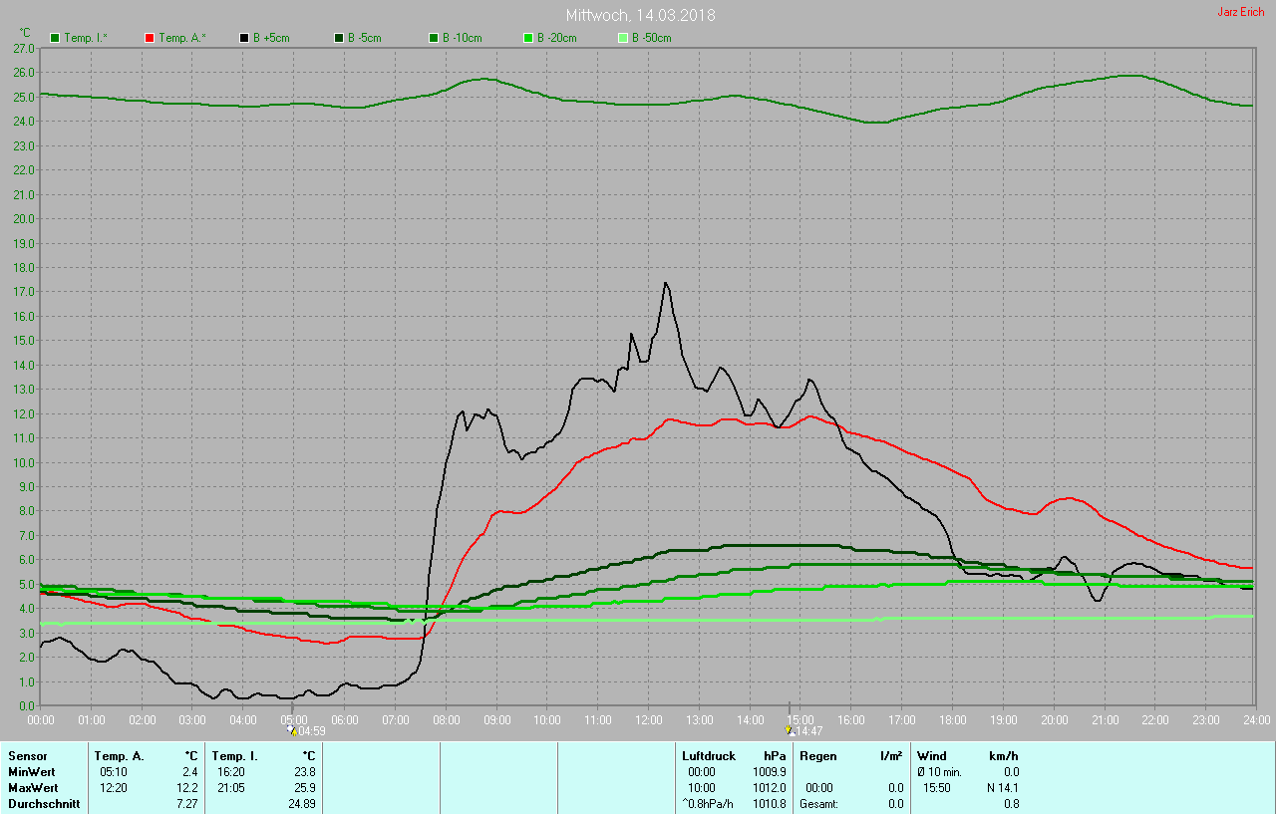Click the Mittwoch, 14.03.2018 title
1276x814 pixels.
tap(640, 15)
